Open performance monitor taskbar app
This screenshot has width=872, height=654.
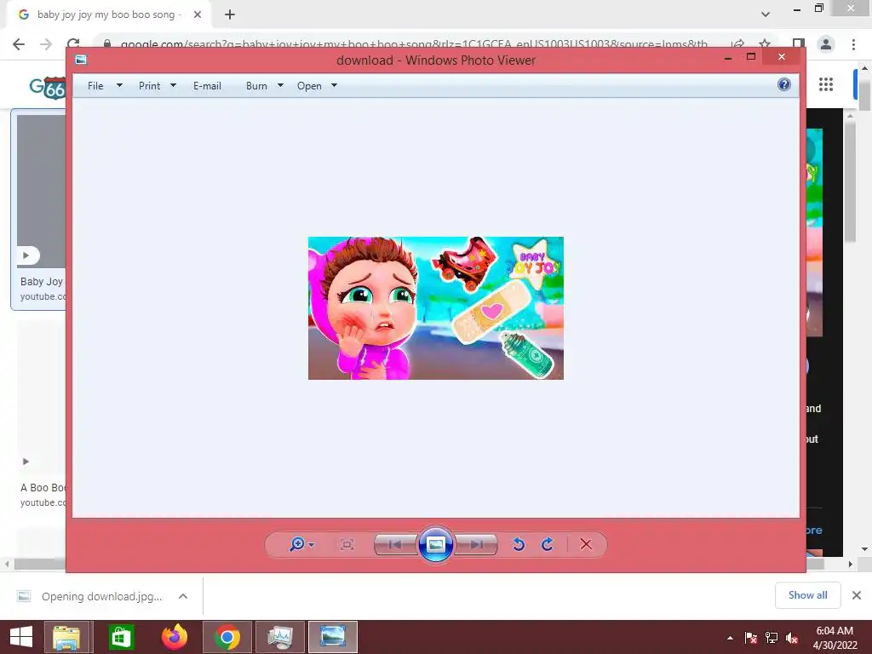pos(280,637)
